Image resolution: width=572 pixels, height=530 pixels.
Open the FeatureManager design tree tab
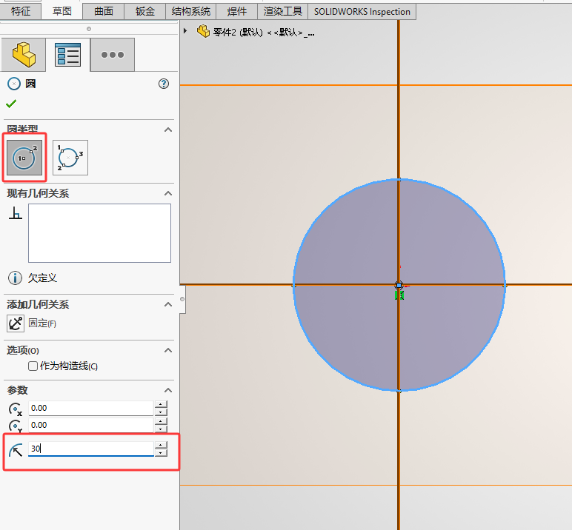tap(24, 55)
